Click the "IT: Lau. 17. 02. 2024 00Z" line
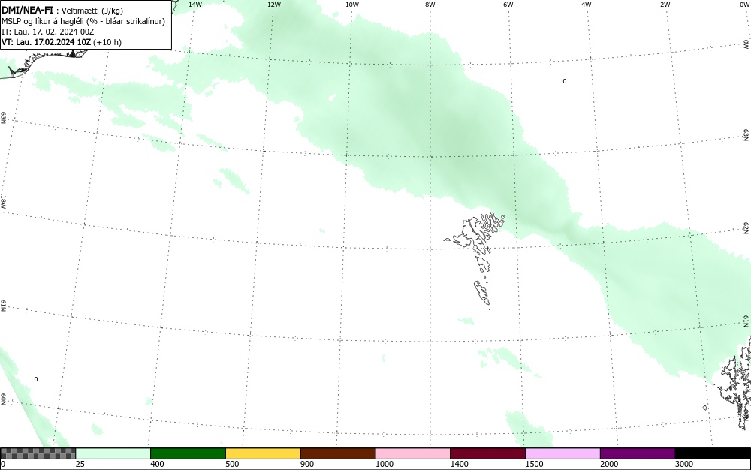The height and width of the screenshot is (470, 751). pos(48,32)
